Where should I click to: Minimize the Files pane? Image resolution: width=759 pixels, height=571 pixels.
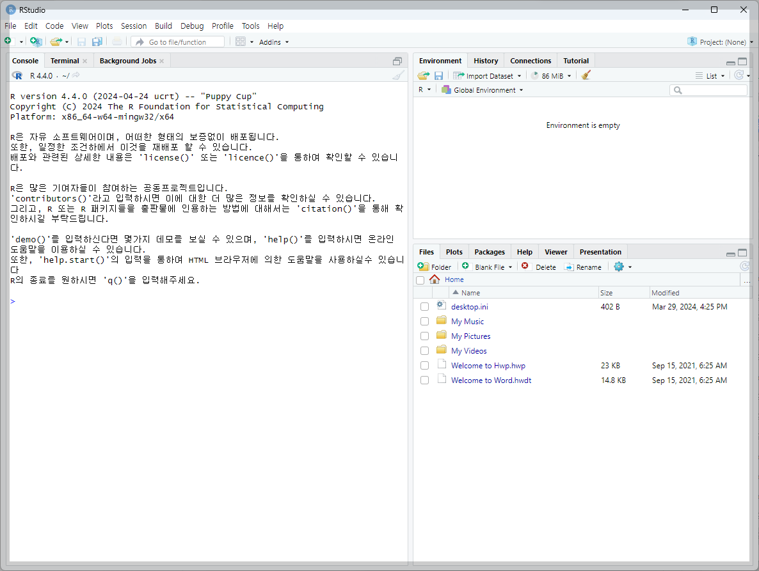pos(731,253)
